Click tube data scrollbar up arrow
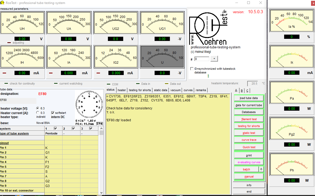The height and width of the screenshot is (196, 315). click(x=101, y=128)
